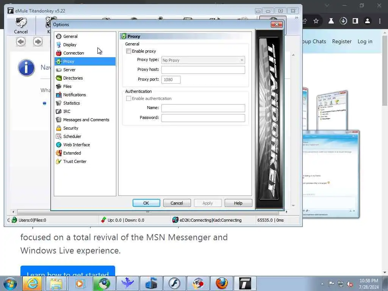Click Cancel in the Options dialog
Image resolution: width=388 pixels, height=291 pixels.
[177, 203]
